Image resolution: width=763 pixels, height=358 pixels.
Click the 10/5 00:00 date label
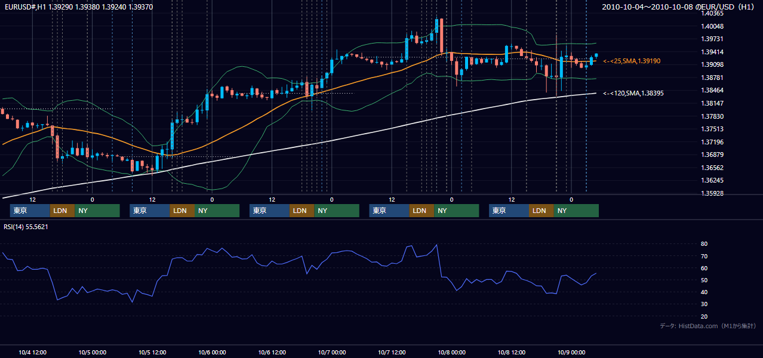click(x=93, y=352)
